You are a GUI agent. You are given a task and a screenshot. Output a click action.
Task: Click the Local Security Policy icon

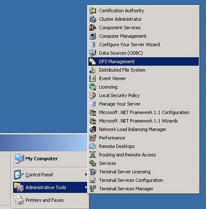[93, 96]
